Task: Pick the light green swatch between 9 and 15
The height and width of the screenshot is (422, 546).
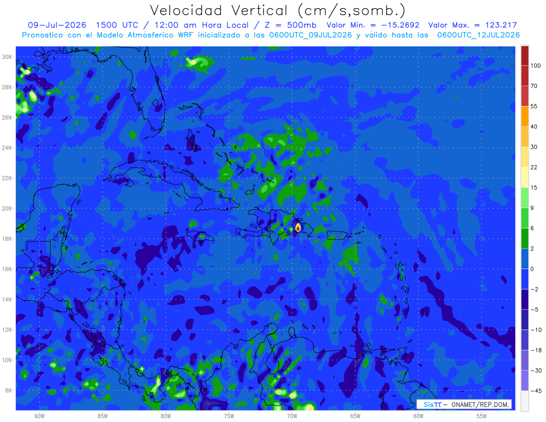Action: click(x=525, y=198)
